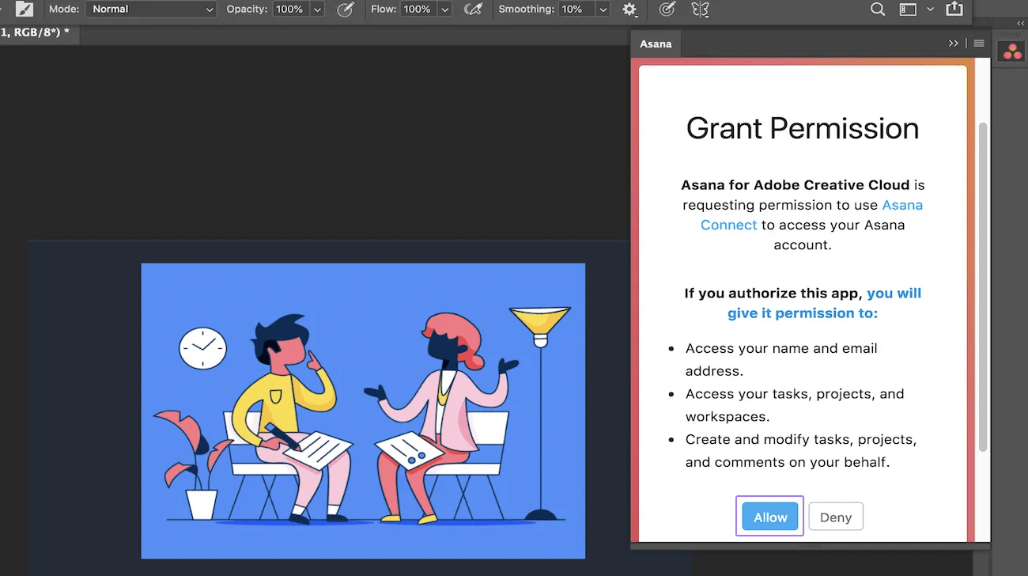Open the workspace chooser chevron
This screenshot has width=1028, height=576.
[930, 10]
